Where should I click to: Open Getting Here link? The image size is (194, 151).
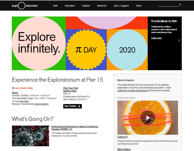point(70,91)
